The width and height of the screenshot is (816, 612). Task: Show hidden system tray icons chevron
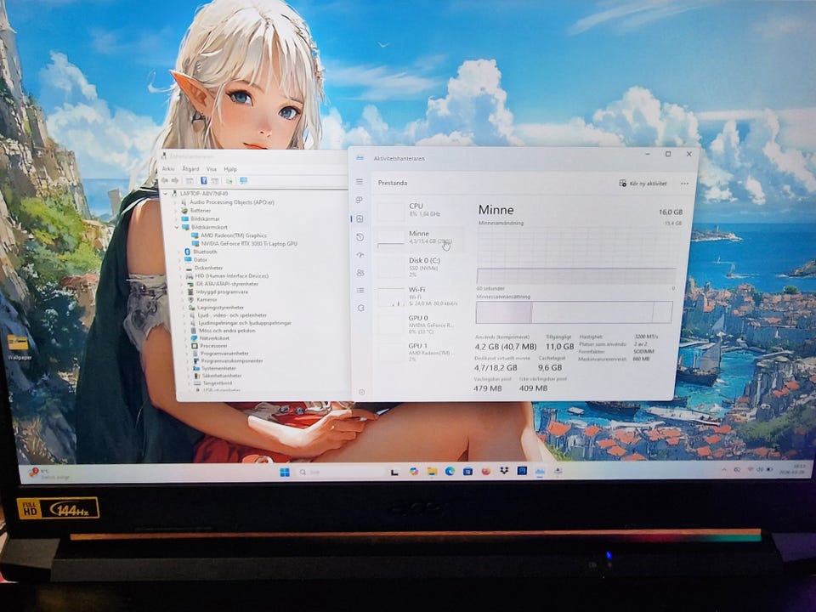(724, 469)
